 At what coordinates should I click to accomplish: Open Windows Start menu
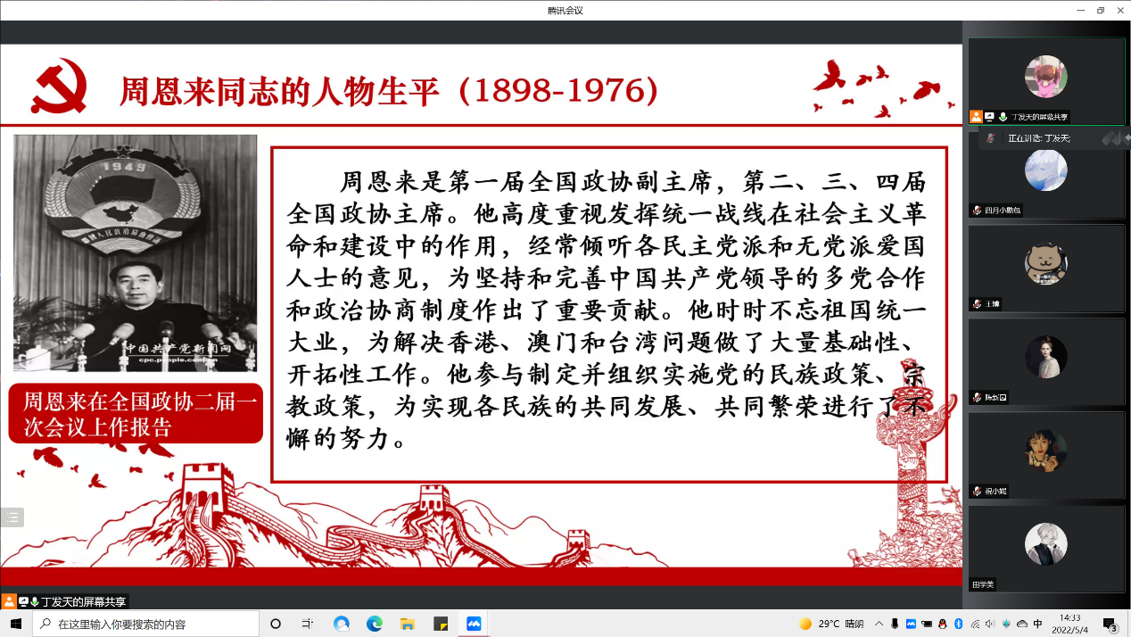tap(15, 624)
